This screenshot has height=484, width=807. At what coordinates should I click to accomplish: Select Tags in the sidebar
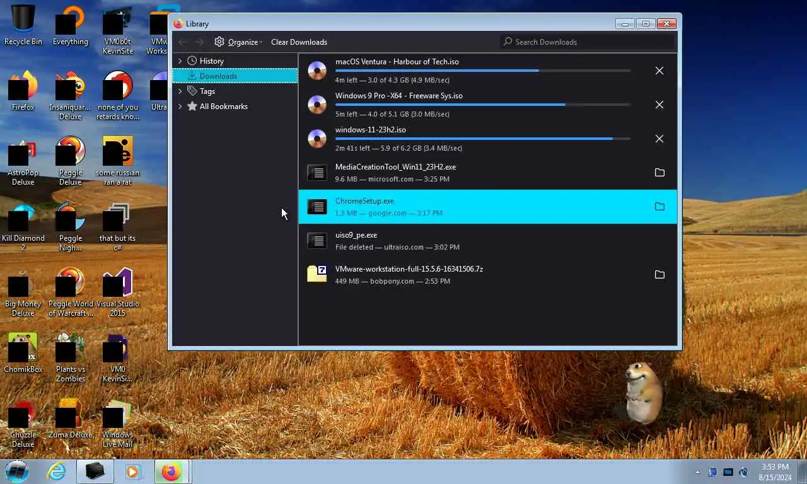pyautogui.click(x=235, y=91)
